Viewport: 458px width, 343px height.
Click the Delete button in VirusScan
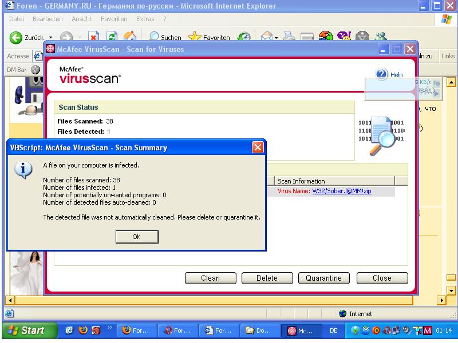point(267,278)
